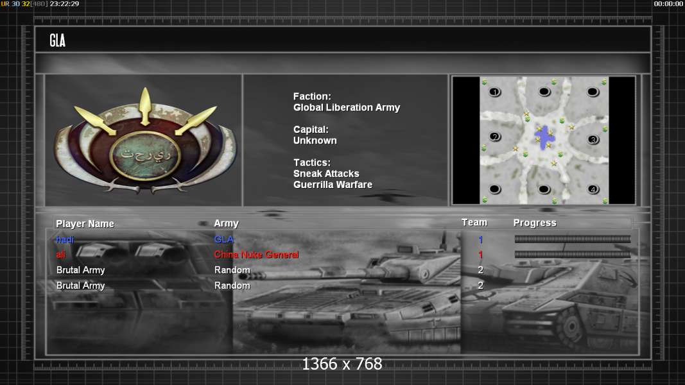Click the 00:00:00 timer in the top corner

668,4
